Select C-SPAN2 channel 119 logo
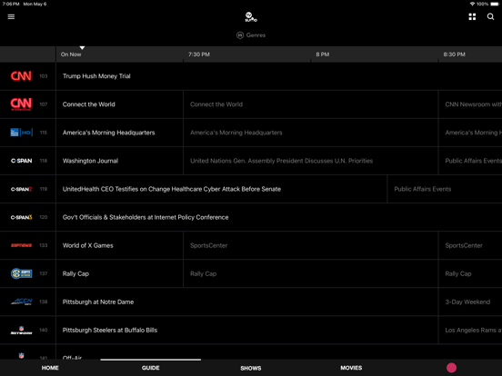Image resolution: width=502 pixels, height=376 pixels. click(x=22, y=189)
